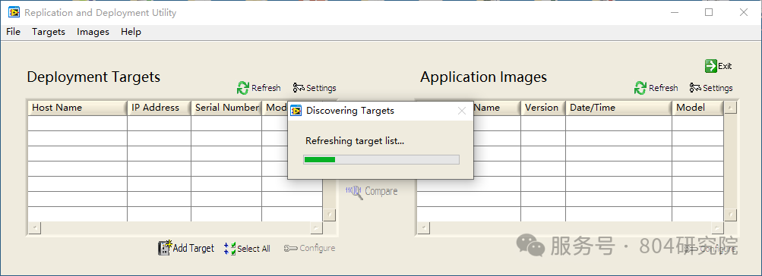This screenshot has height=276, width=762.
Task: Open the Images menu
Action: tap(93, 32)
